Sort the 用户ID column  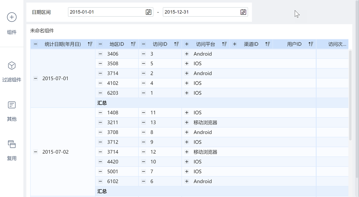click(x=311, y=44)
